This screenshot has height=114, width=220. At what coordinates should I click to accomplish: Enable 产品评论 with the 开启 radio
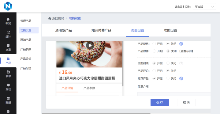pyautogui.click(x=154, y=71)
